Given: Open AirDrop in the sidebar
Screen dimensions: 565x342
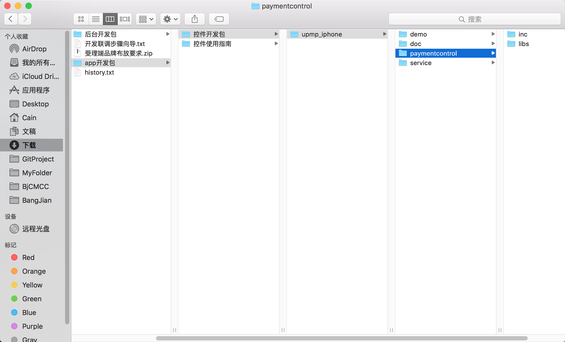Looking at the screenshot, I should [x=34, y=49].
